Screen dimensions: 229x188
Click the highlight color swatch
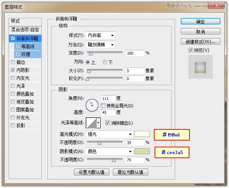click(x=142, y=134)
